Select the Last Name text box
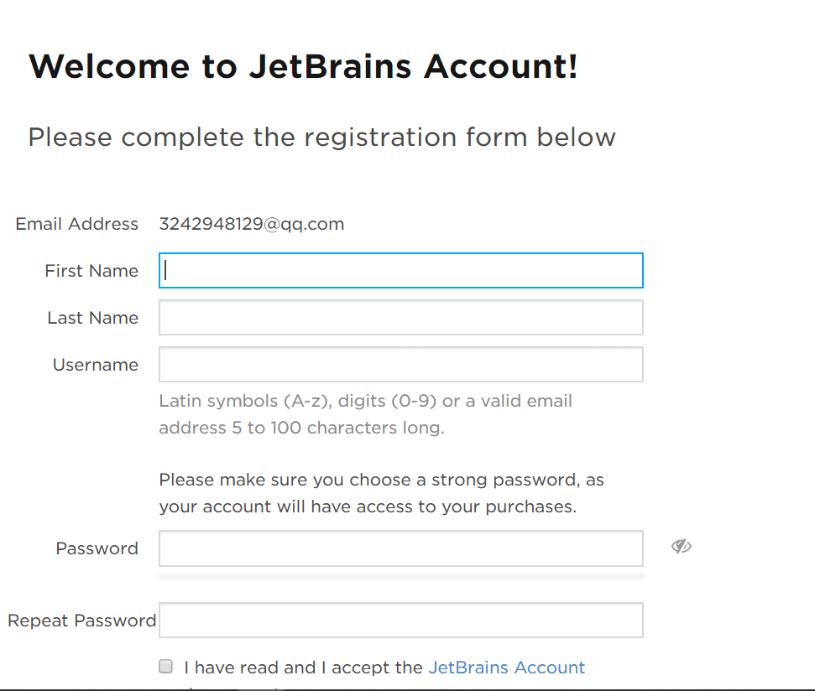 [x=400, y=317]
